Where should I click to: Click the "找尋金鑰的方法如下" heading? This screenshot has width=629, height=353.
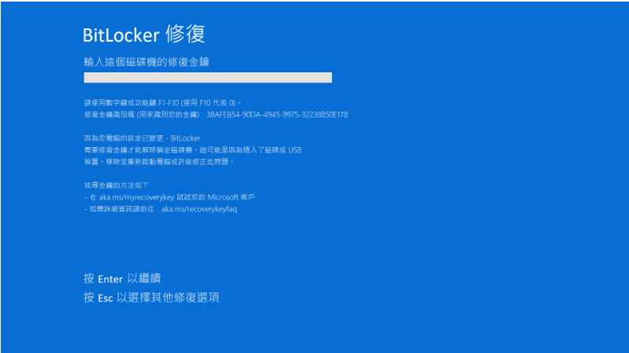click(x=116, y=185)
